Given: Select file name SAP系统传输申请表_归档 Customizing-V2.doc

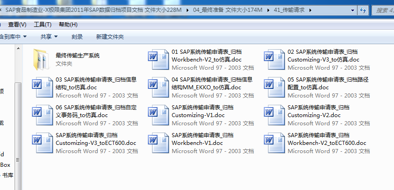Looking at the screenshot, I should pyautogui.click(x=318, y=111).
